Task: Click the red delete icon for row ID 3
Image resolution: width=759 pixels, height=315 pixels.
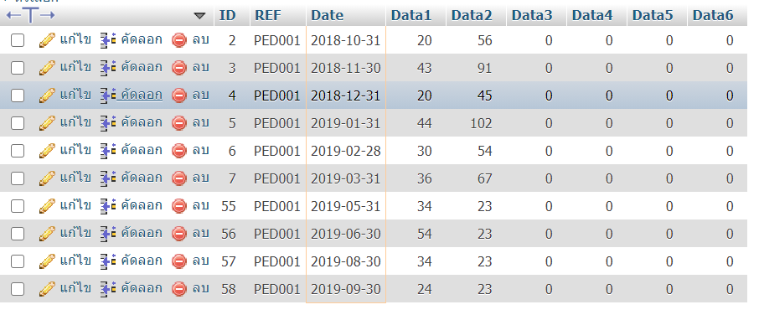Action: click(x=179, y=68)
